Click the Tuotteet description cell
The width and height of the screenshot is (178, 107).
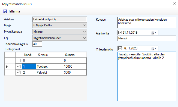pos(50,66)
